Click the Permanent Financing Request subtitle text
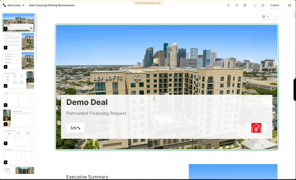 pyautogui.click(x=96, y=113)
